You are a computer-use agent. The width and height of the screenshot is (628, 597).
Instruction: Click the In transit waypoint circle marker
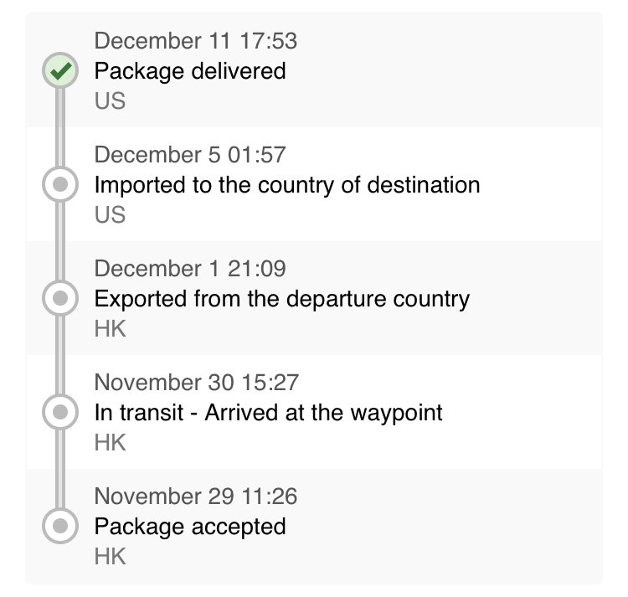point(60,412)
